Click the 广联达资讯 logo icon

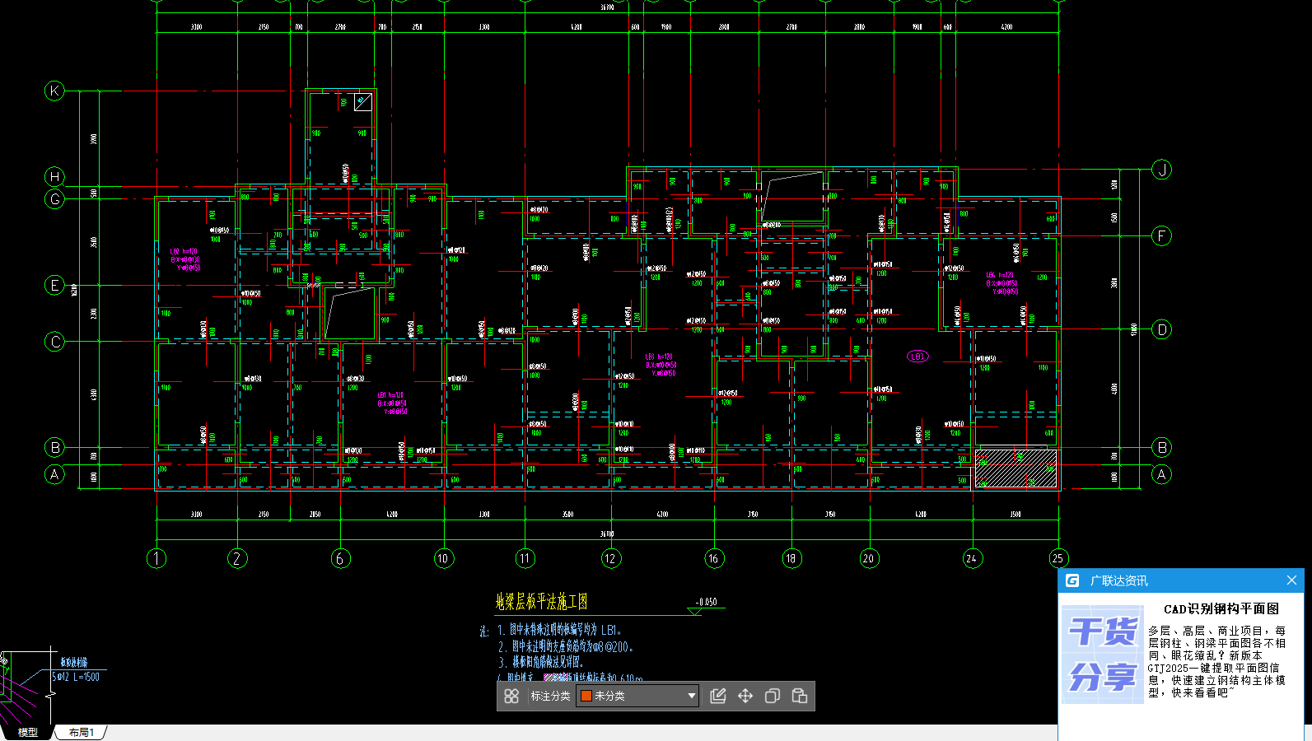(1072, 580)
